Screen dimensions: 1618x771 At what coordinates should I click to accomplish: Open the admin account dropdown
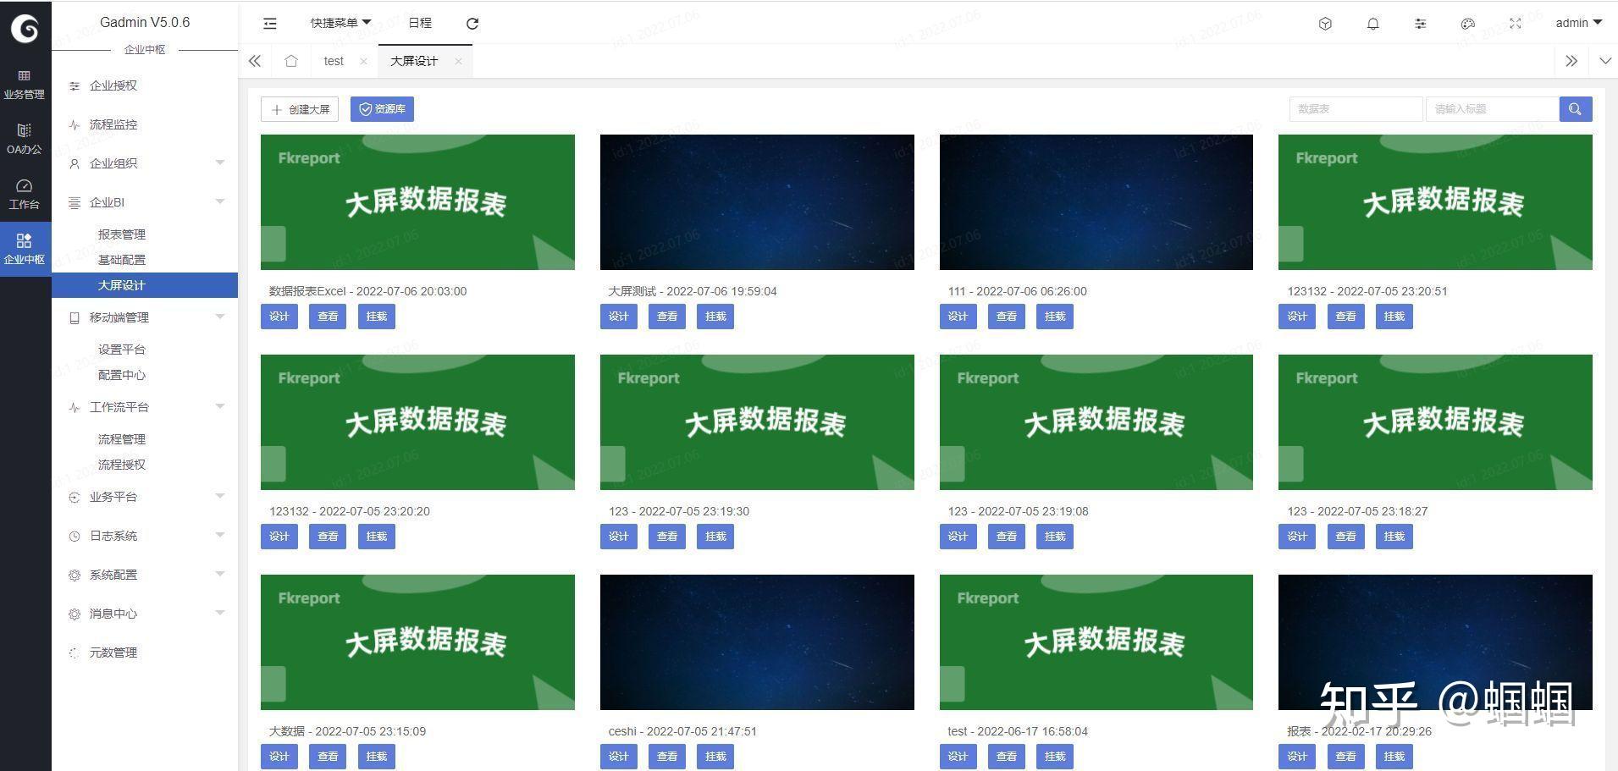pos(1577,23)
